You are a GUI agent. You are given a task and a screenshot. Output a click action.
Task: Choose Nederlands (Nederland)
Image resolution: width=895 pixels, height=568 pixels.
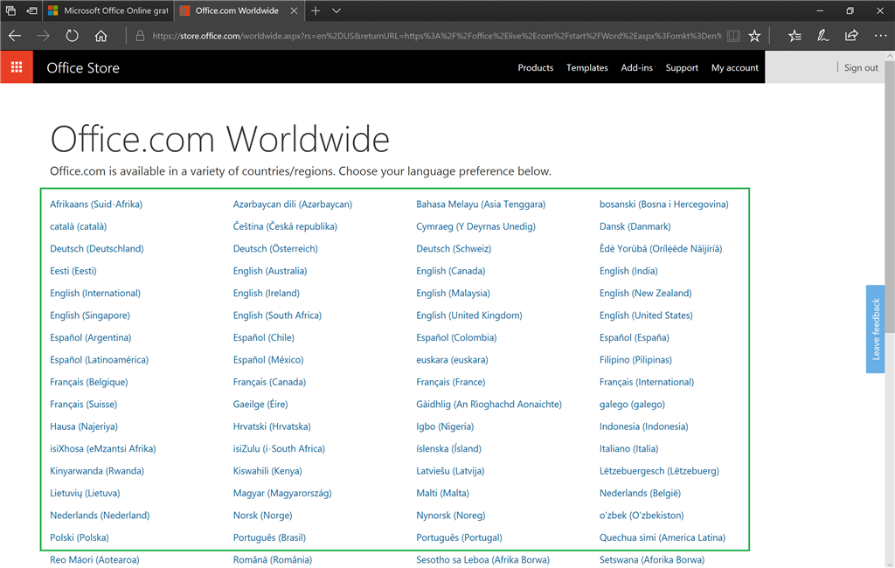click(x=100, y=516)
